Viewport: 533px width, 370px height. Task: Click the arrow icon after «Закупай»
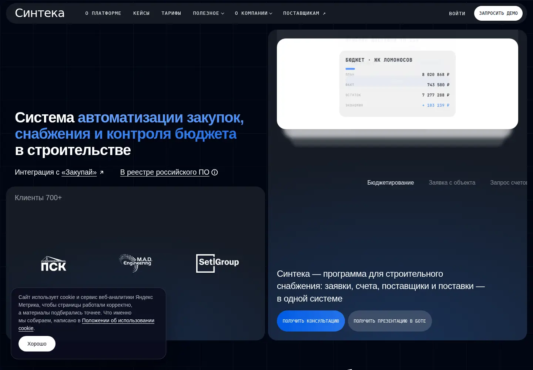click(102, 172)
